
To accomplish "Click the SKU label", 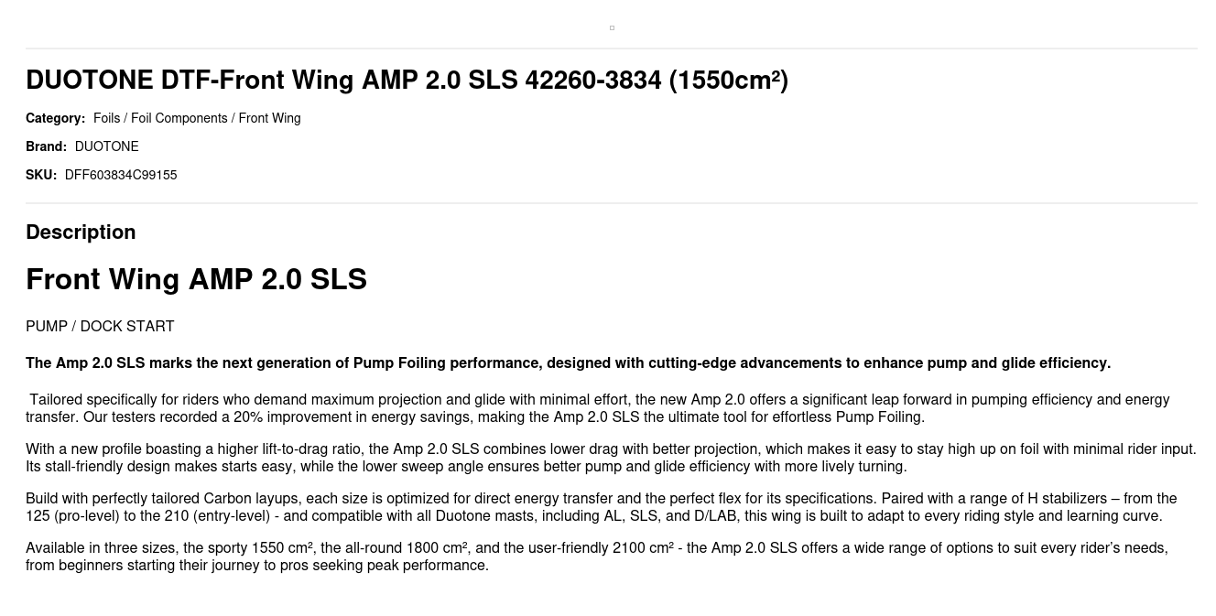I will [x=41, y=175].
